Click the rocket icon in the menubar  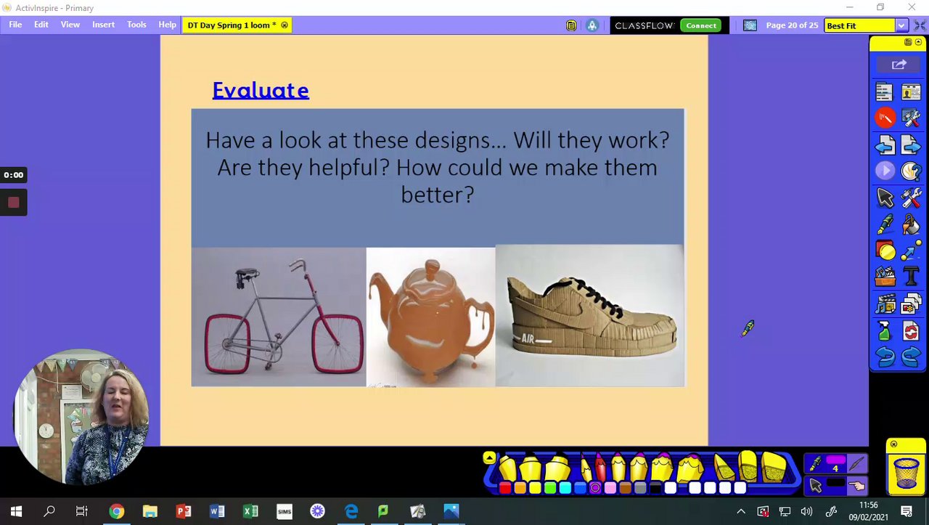(592, 25)
